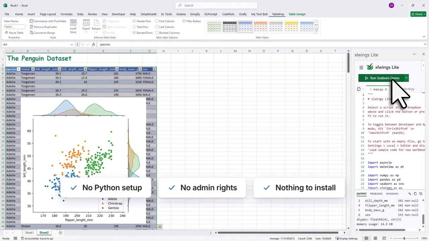Click the Quick Analysis icon below table
Screen dimensions: 429x241
coord(160,227)
